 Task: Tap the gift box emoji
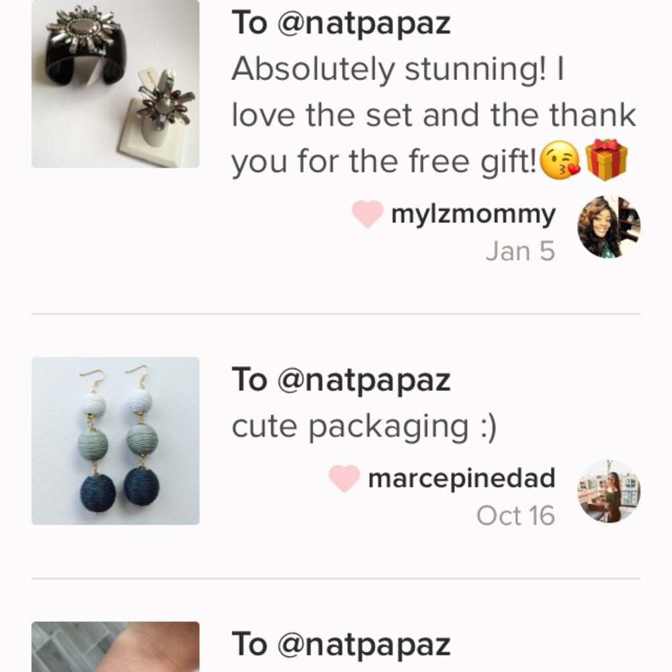click(606, 160)
